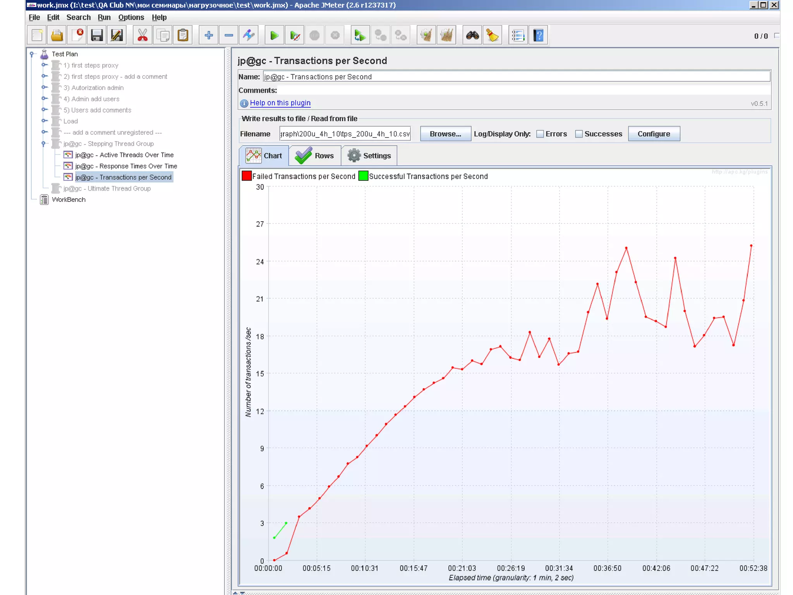Collapse the jp@gc Stepping Thread Group node
Image resolution: width=793 pixels, height=595 pixels.
click(x=44, y=144)
